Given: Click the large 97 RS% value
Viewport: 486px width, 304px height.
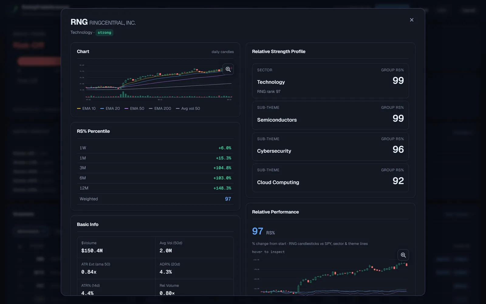Looking at the screenshot, I should (258, 231).
